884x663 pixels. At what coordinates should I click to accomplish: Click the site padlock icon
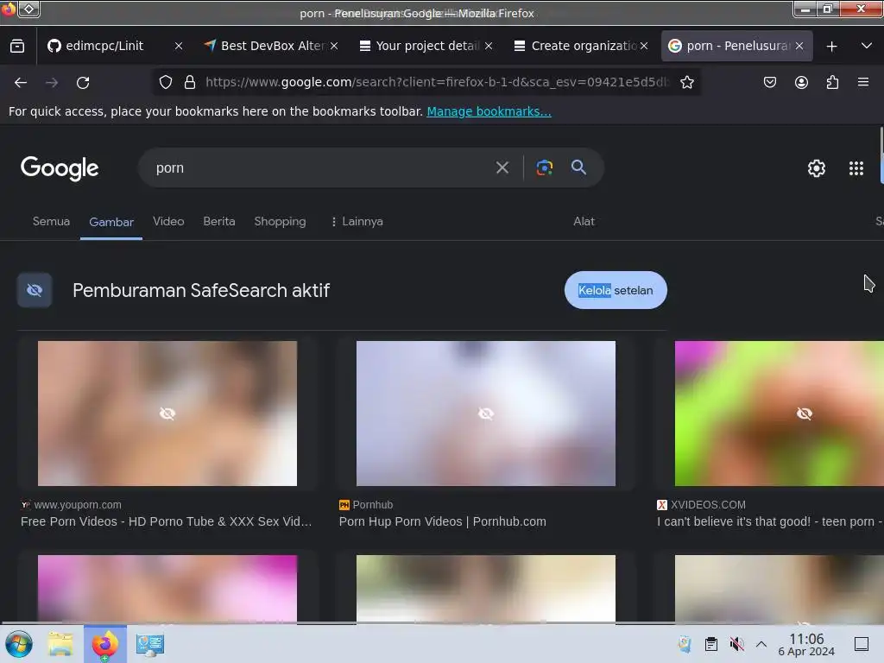click(x=190, y=82)
